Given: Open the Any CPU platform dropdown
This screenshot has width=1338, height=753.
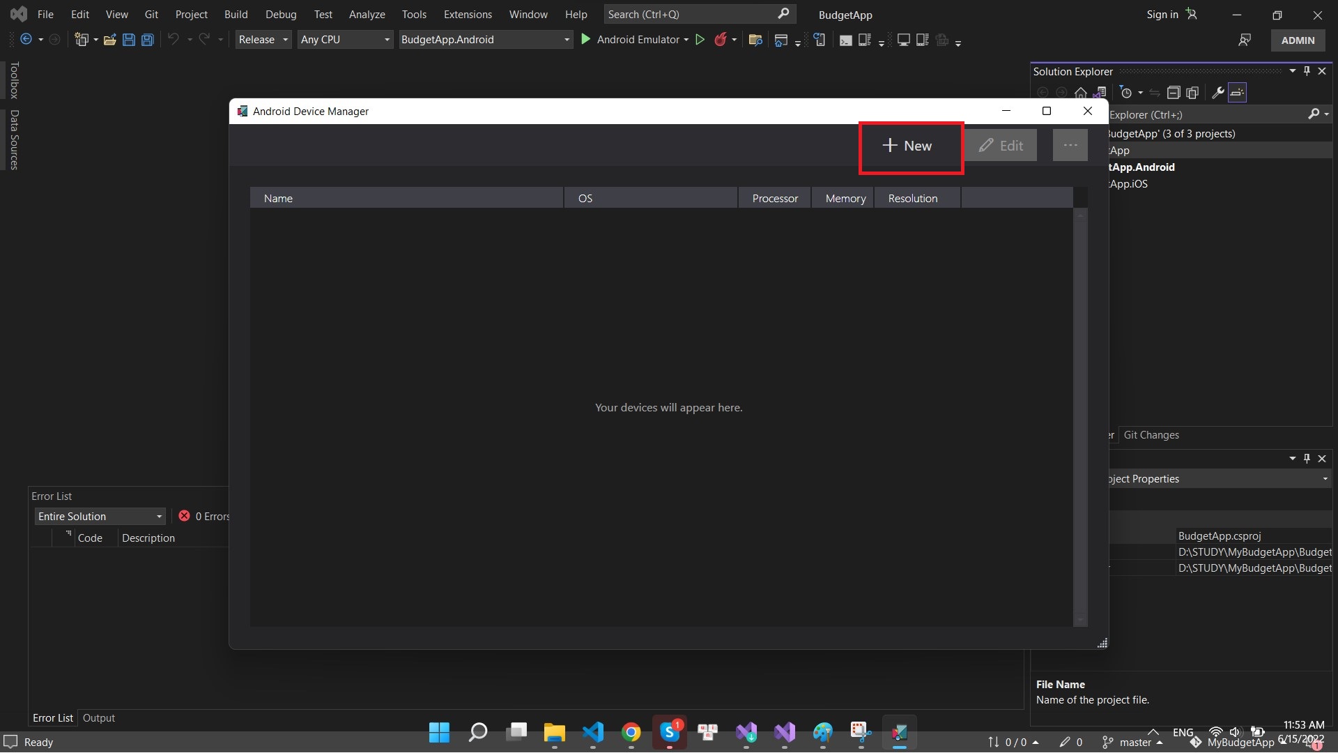Looking at the screenshot, I should 345,39.
